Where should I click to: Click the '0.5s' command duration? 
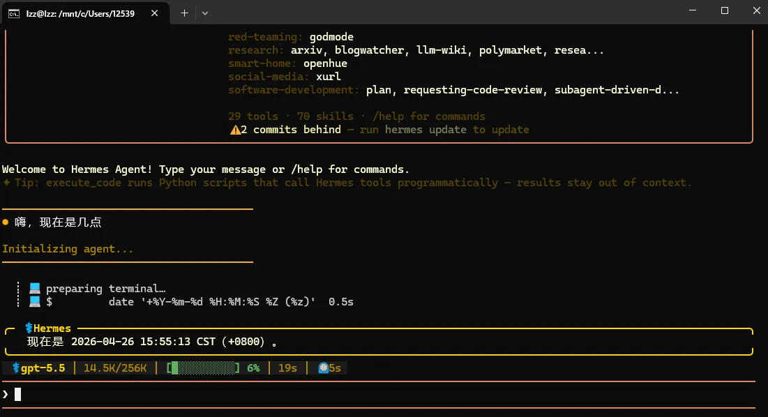[341, 301]
